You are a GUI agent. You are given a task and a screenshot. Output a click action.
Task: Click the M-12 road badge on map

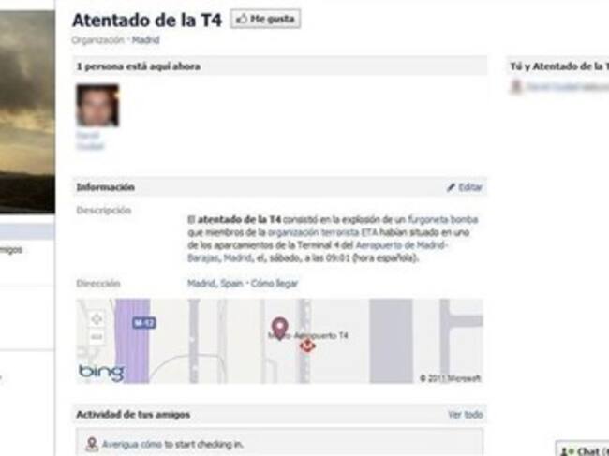click(x=144, y=322)
